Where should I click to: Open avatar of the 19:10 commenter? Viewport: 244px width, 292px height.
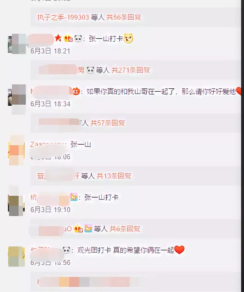tap(16, 203)
